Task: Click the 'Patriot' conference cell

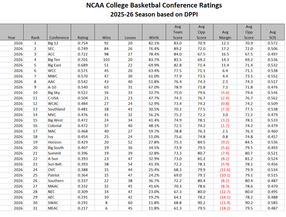Action: coord(55,174)
